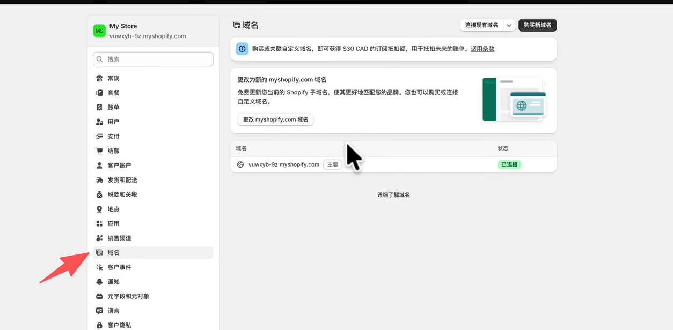Open 销售渠道 settings
This screenshot has width=673, height=330.
coord(153,238)
